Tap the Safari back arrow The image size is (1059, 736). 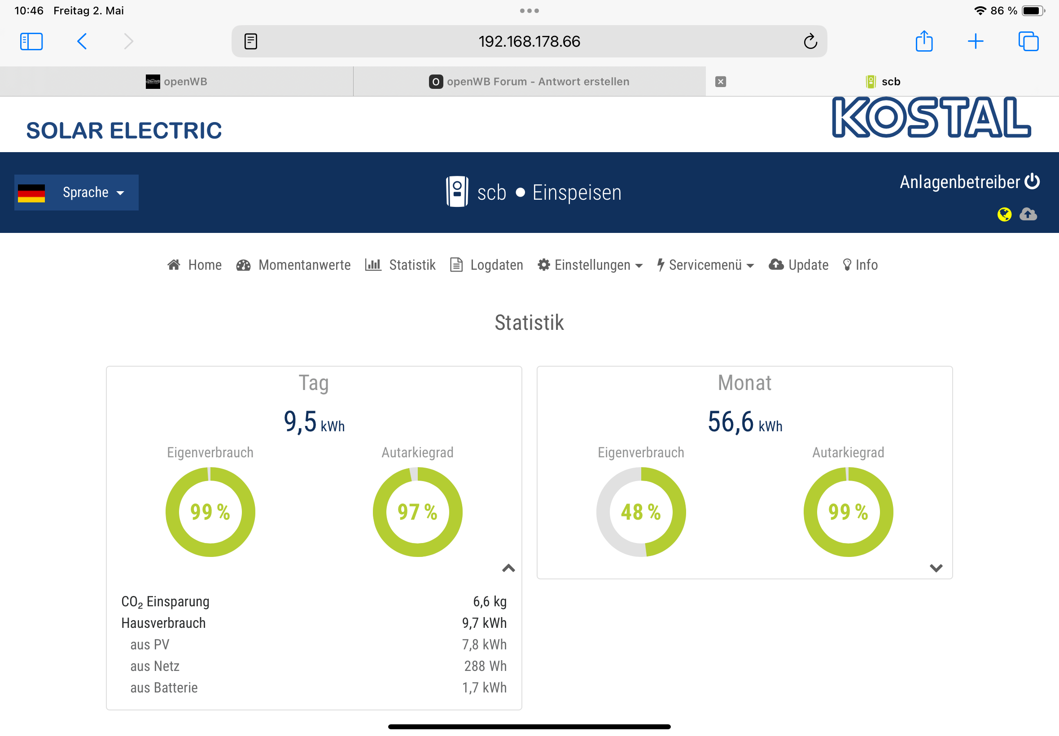(x=82, y=41)
